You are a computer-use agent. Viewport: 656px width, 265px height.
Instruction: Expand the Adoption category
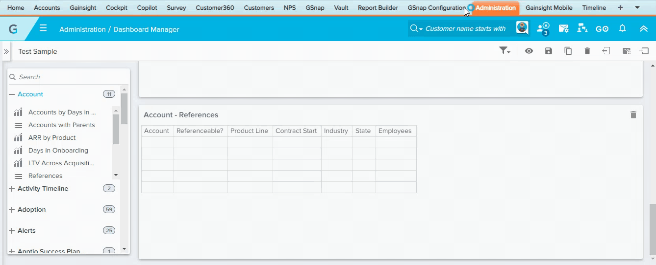click(x=12, y=210)
